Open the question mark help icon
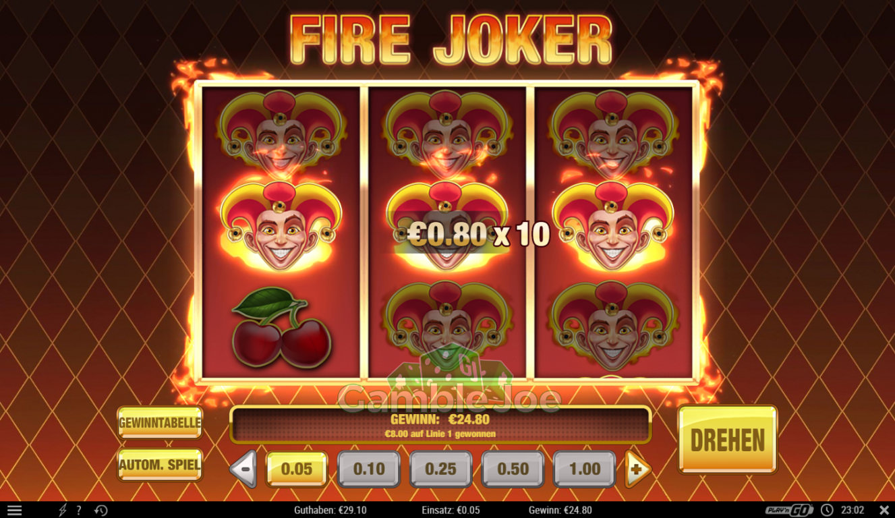The height and width of the screenshot is (518, 895). coord(79,511)
